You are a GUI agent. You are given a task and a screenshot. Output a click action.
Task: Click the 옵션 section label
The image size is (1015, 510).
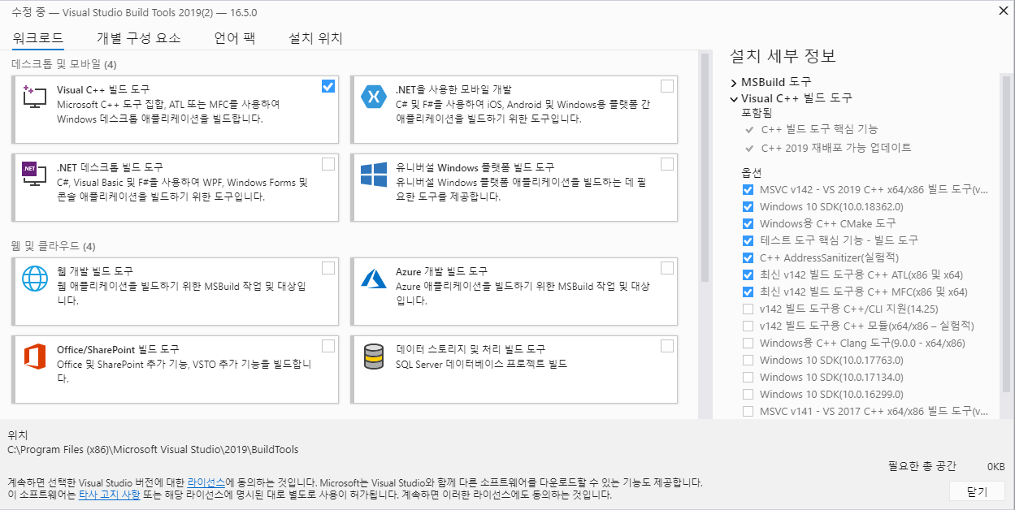pos(752,173)
